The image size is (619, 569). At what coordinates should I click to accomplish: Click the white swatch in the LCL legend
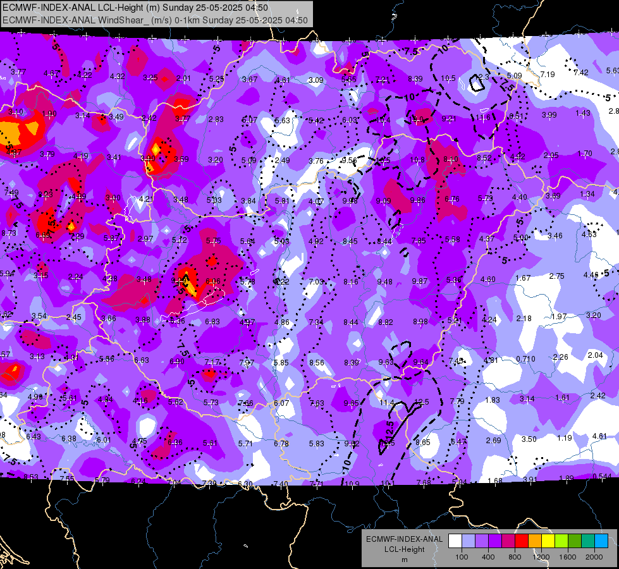pos(455,541)
